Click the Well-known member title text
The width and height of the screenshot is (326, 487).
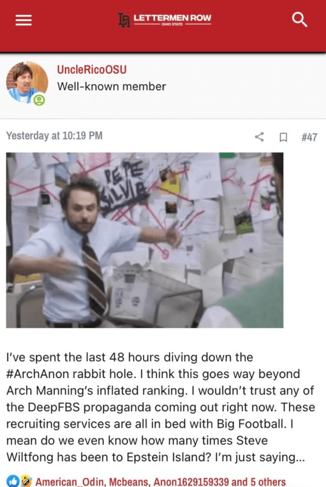(x=111, y=86)
